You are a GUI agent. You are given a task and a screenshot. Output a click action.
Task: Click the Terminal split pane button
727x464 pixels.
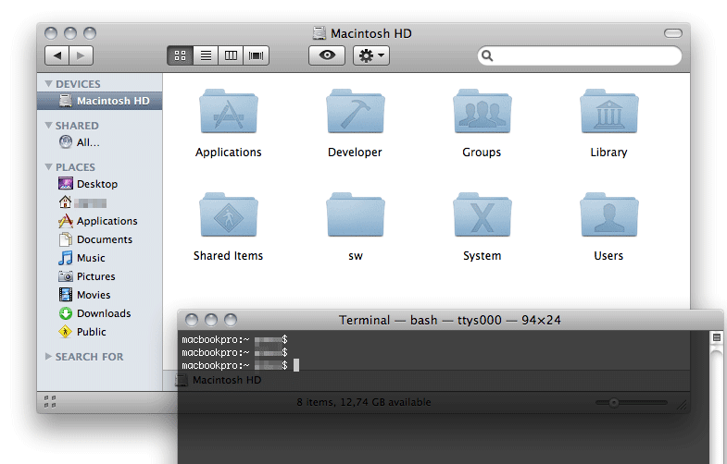click(716, 337)
